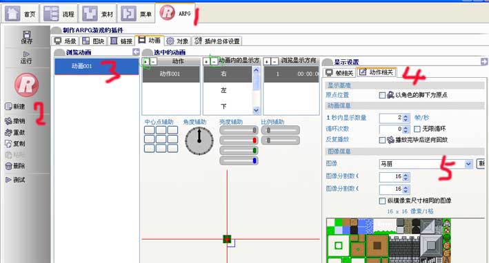Click the large red R logo in sidebar
This screenshot has height=263, width=489.
[x=26, y=85]
